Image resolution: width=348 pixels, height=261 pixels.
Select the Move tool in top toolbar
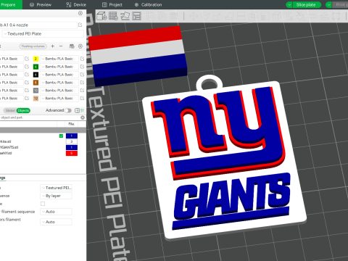[x=194, y=16]
